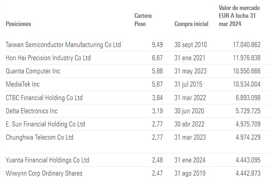The height and width of the screenshot is (177, 270).
Task: Sort by Valor de mercado EUR header
Action: click(x=239, y=16)
